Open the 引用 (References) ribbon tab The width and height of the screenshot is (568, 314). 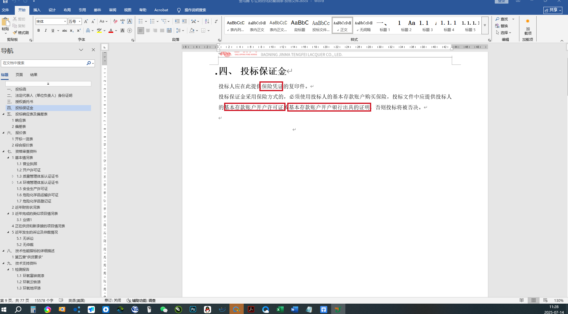click(x=82, y=10)
